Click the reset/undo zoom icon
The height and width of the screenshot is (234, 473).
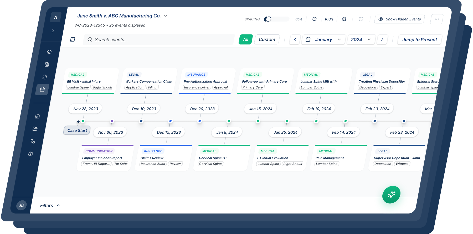click(361, 19)
